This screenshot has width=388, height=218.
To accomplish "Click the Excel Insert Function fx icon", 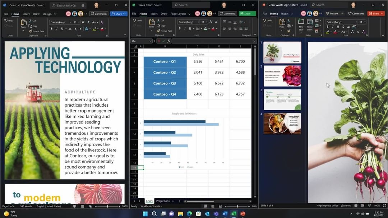I will coord(168,41).
